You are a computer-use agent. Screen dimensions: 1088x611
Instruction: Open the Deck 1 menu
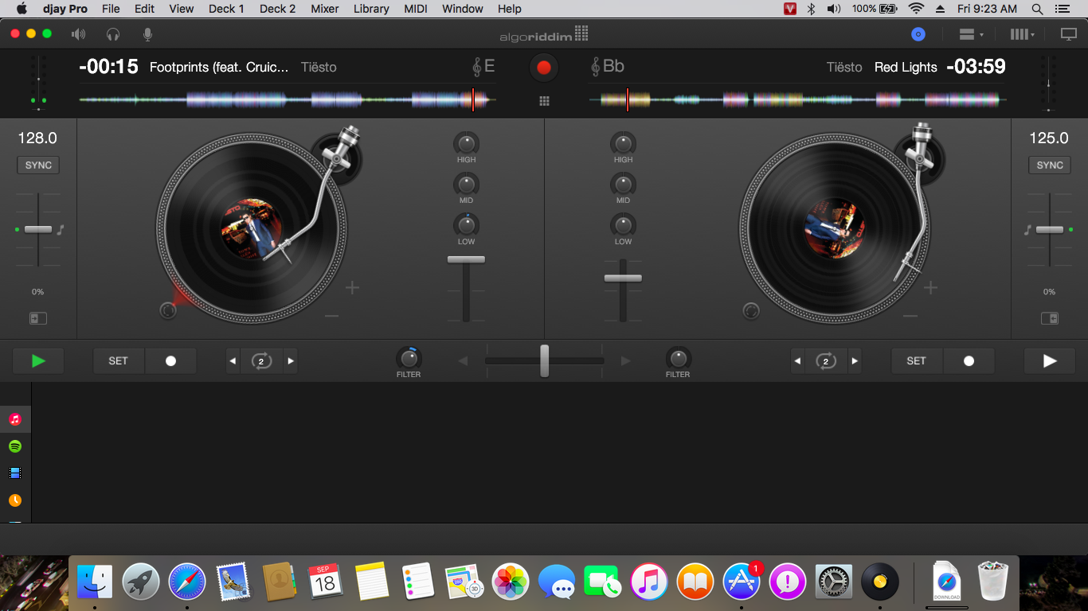[226, 9]
